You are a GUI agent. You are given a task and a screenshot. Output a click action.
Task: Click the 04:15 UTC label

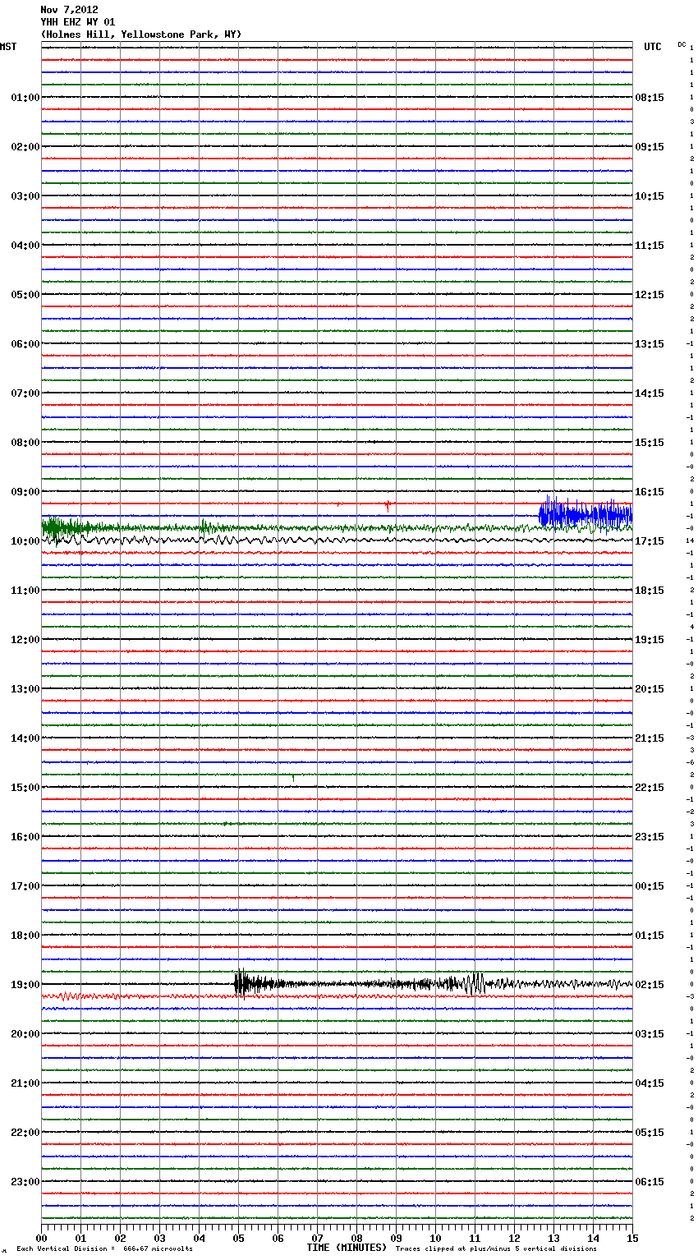[x=650, y=1083]
